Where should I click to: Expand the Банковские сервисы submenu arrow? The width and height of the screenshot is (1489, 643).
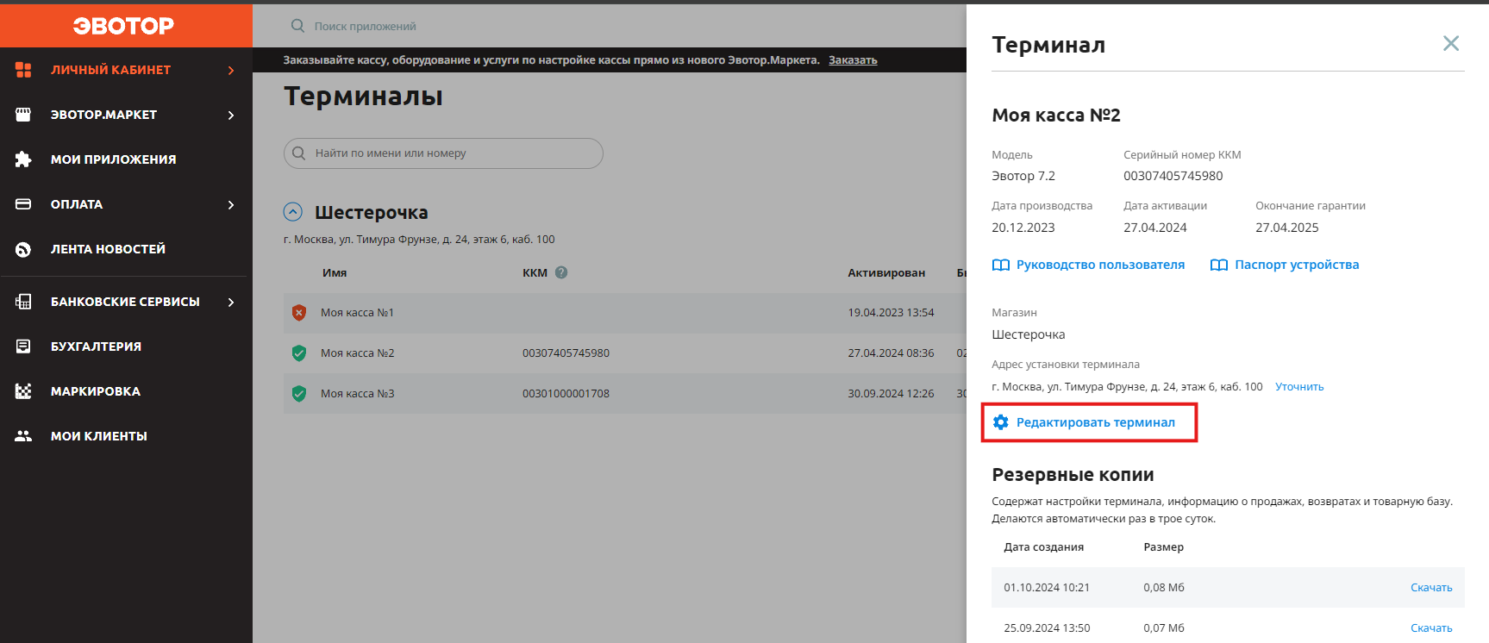231,302
